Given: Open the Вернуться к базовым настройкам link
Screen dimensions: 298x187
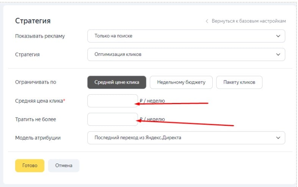Looking at the screenshot, I should pyautogui.click(x=248, y=21).
